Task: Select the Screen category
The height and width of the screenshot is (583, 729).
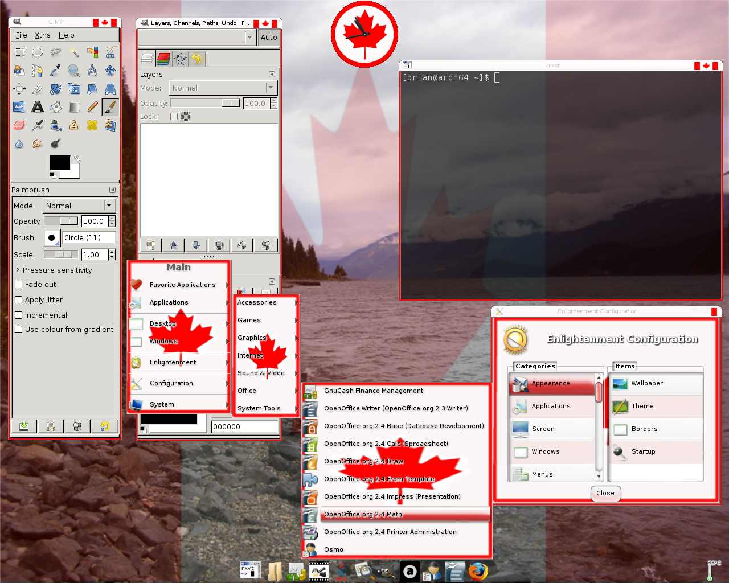Action: [552, 429]
